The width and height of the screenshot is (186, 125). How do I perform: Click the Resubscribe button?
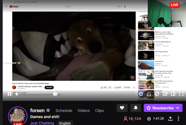click(x=159, y=108)
